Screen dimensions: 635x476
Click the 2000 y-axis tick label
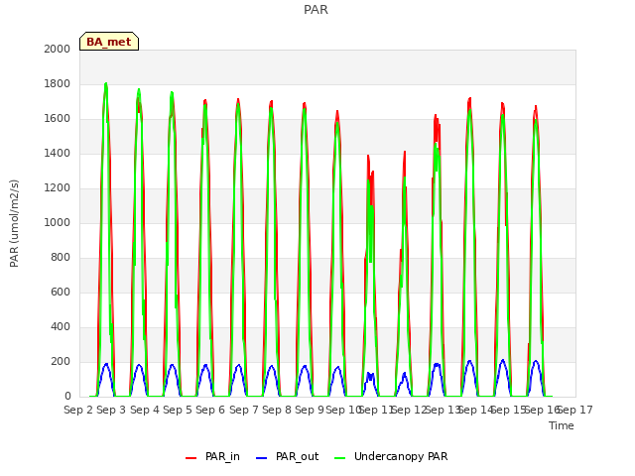tap(58, 49)
